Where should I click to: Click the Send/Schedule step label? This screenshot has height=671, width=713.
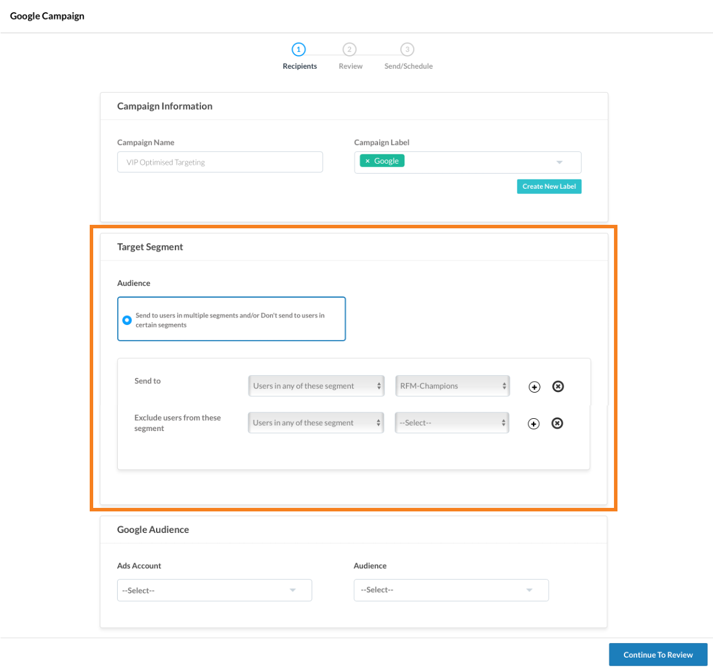point(408,66)
